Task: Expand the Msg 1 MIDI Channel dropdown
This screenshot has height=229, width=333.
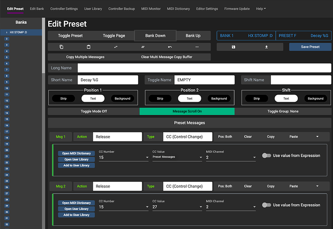Action: 230,157
